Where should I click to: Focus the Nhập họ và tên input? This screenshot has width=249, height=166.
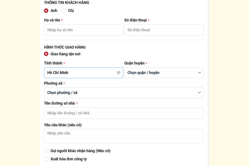point(83,30)
